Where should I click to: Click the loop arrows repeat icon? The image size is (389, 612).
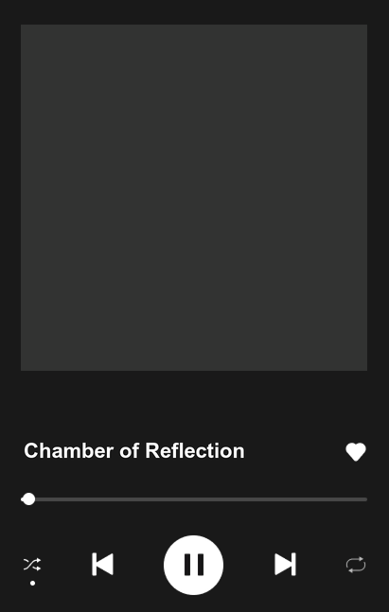pos(356,565)
